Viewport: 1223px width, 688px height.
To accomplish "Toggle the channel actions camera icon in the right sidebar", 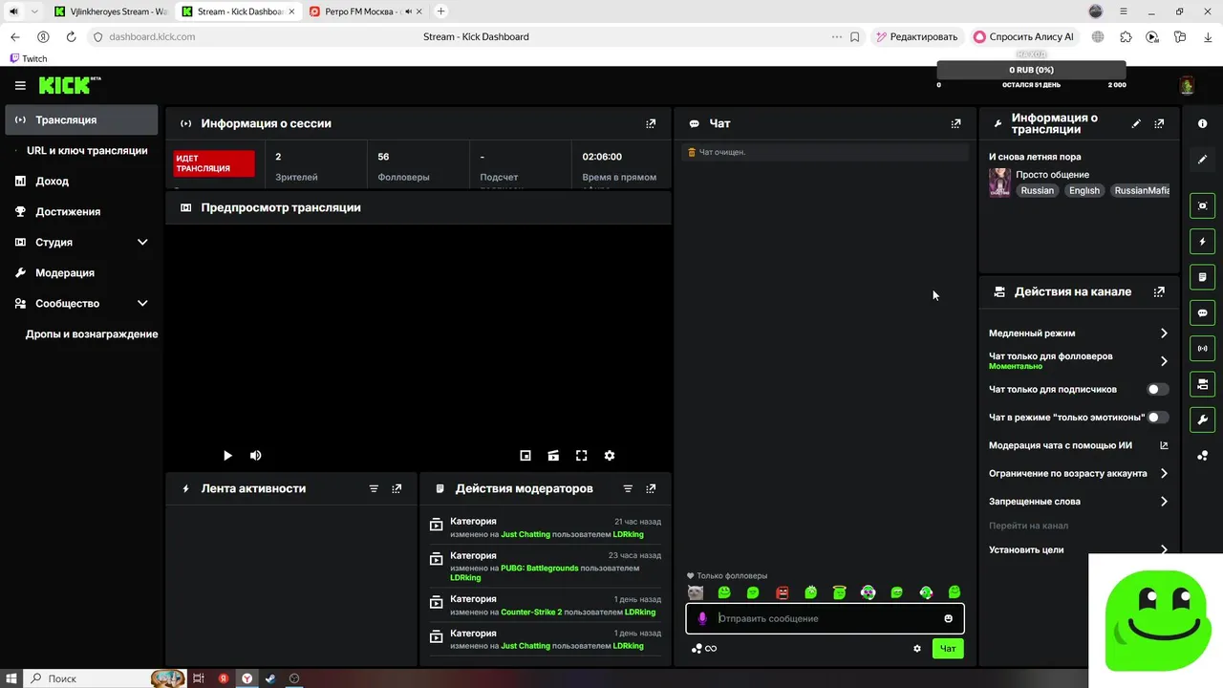I will pyautogui.click(x=1202, y=384).
